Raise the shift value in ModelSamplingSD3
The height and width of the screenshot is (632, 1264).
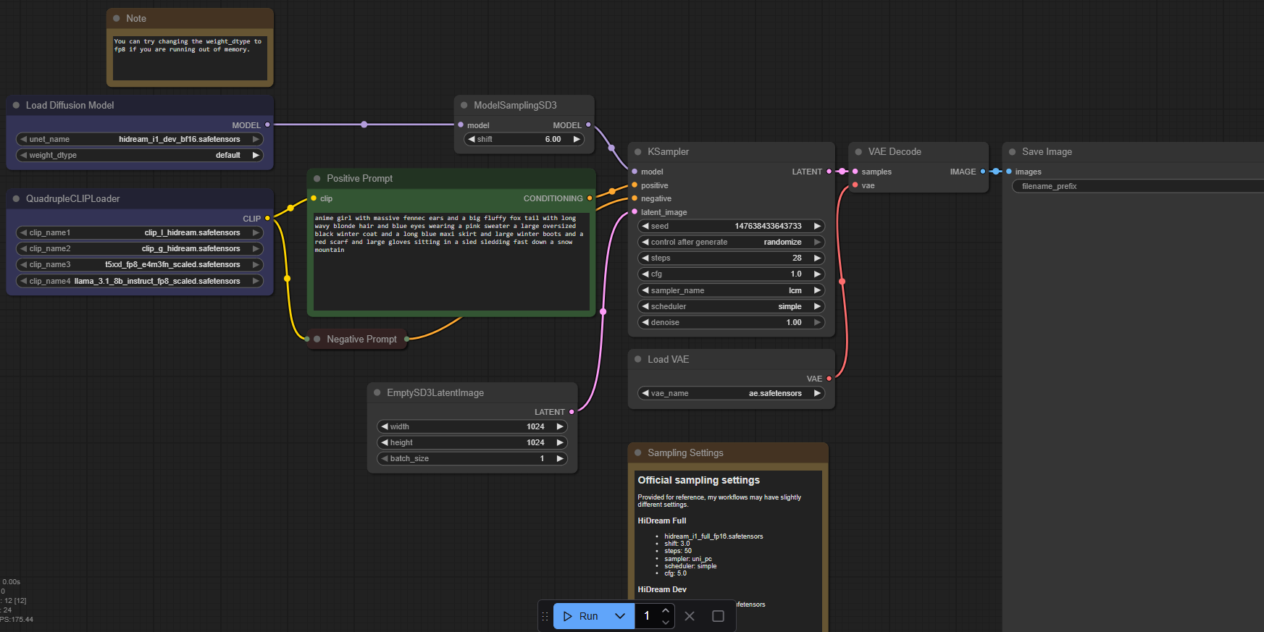pyautogui.click(x=577, y=140)
